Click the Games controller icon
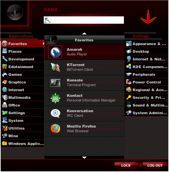 tap(5, 74)
